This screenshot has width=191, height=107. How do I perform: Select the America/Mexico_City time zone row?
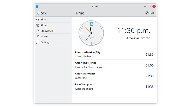(114, 54)
